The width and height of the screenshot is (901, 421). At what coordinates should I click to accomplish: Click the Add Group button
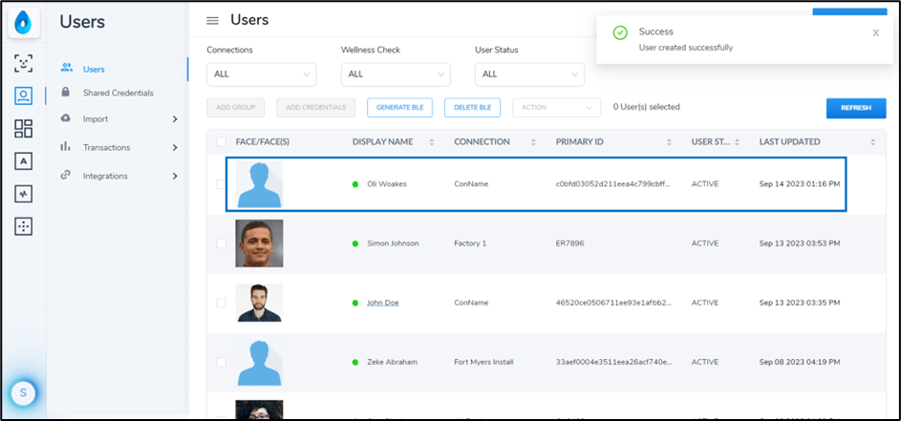236,108
